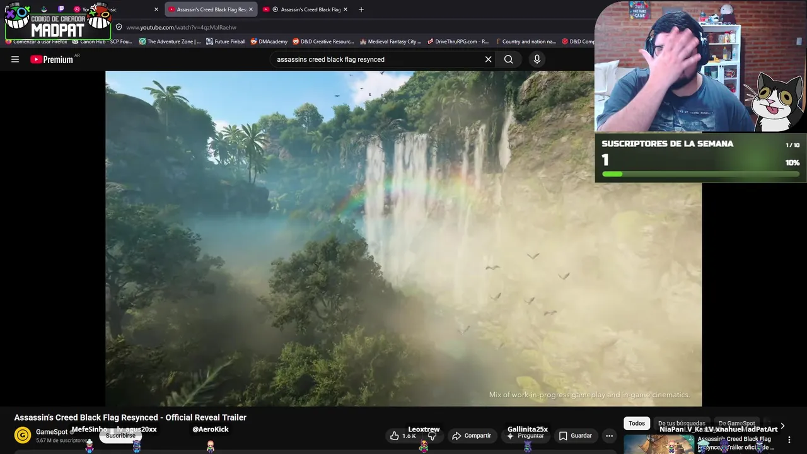Click the video player area
807x454 pixels.
pyautogui.click(x=403, y=238)
